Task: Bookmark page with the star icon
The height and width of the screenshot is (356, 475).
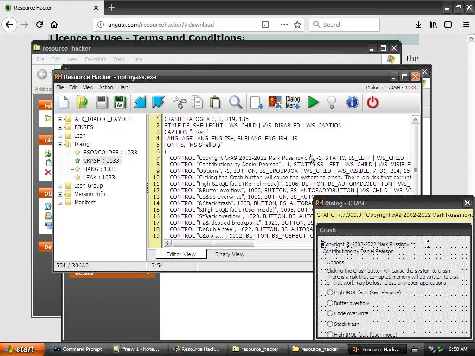Action: click(x=297, y=25)
